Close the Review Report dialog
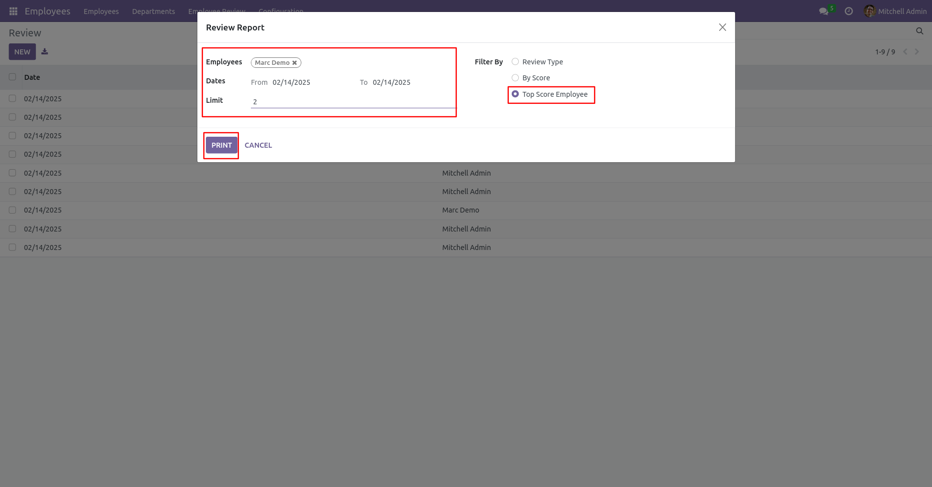This screenshot has width=932, height=487. click(722, 27)
